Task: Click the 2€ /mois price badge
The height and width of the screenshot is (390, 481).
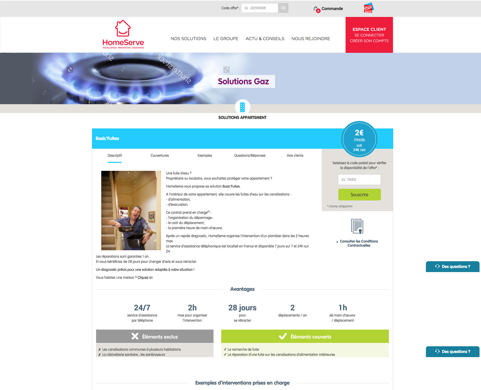Action: (359, 139)
